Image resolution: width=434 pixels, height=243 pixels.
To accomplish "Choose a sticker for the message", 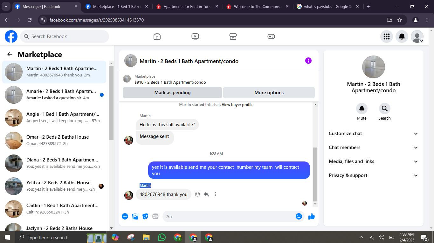I will tap(145, 216).
